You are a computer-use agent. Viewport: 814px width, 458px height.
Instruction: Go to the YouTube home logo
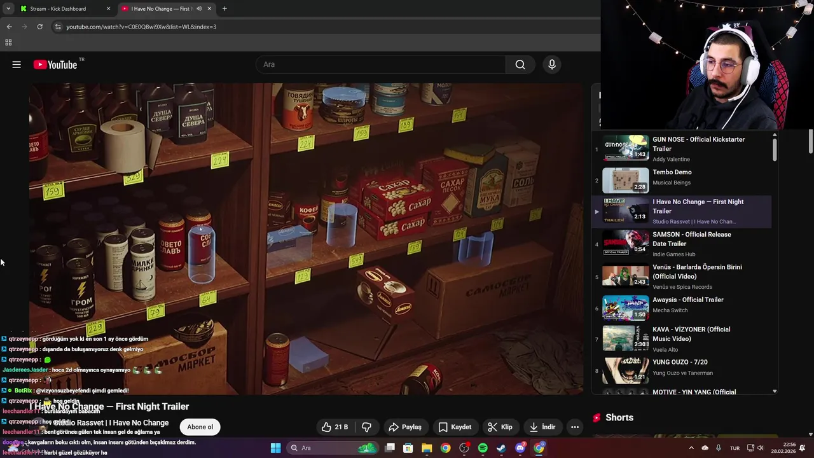[x=55, y=64]
